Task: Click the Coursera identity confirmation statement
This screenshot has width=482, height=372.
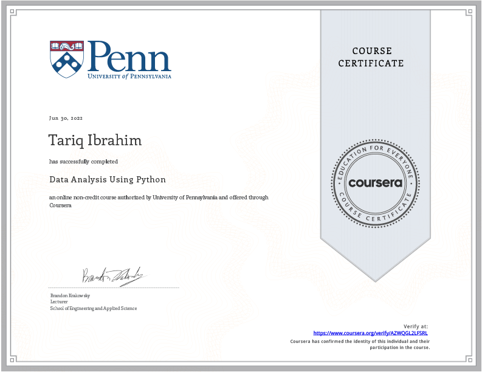Action: coord(360,344)
